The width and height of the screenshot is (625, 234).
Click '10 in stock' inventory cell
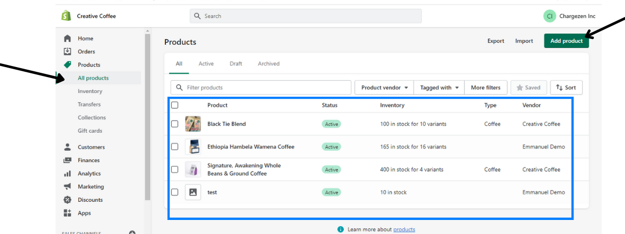tap(393, 192)
